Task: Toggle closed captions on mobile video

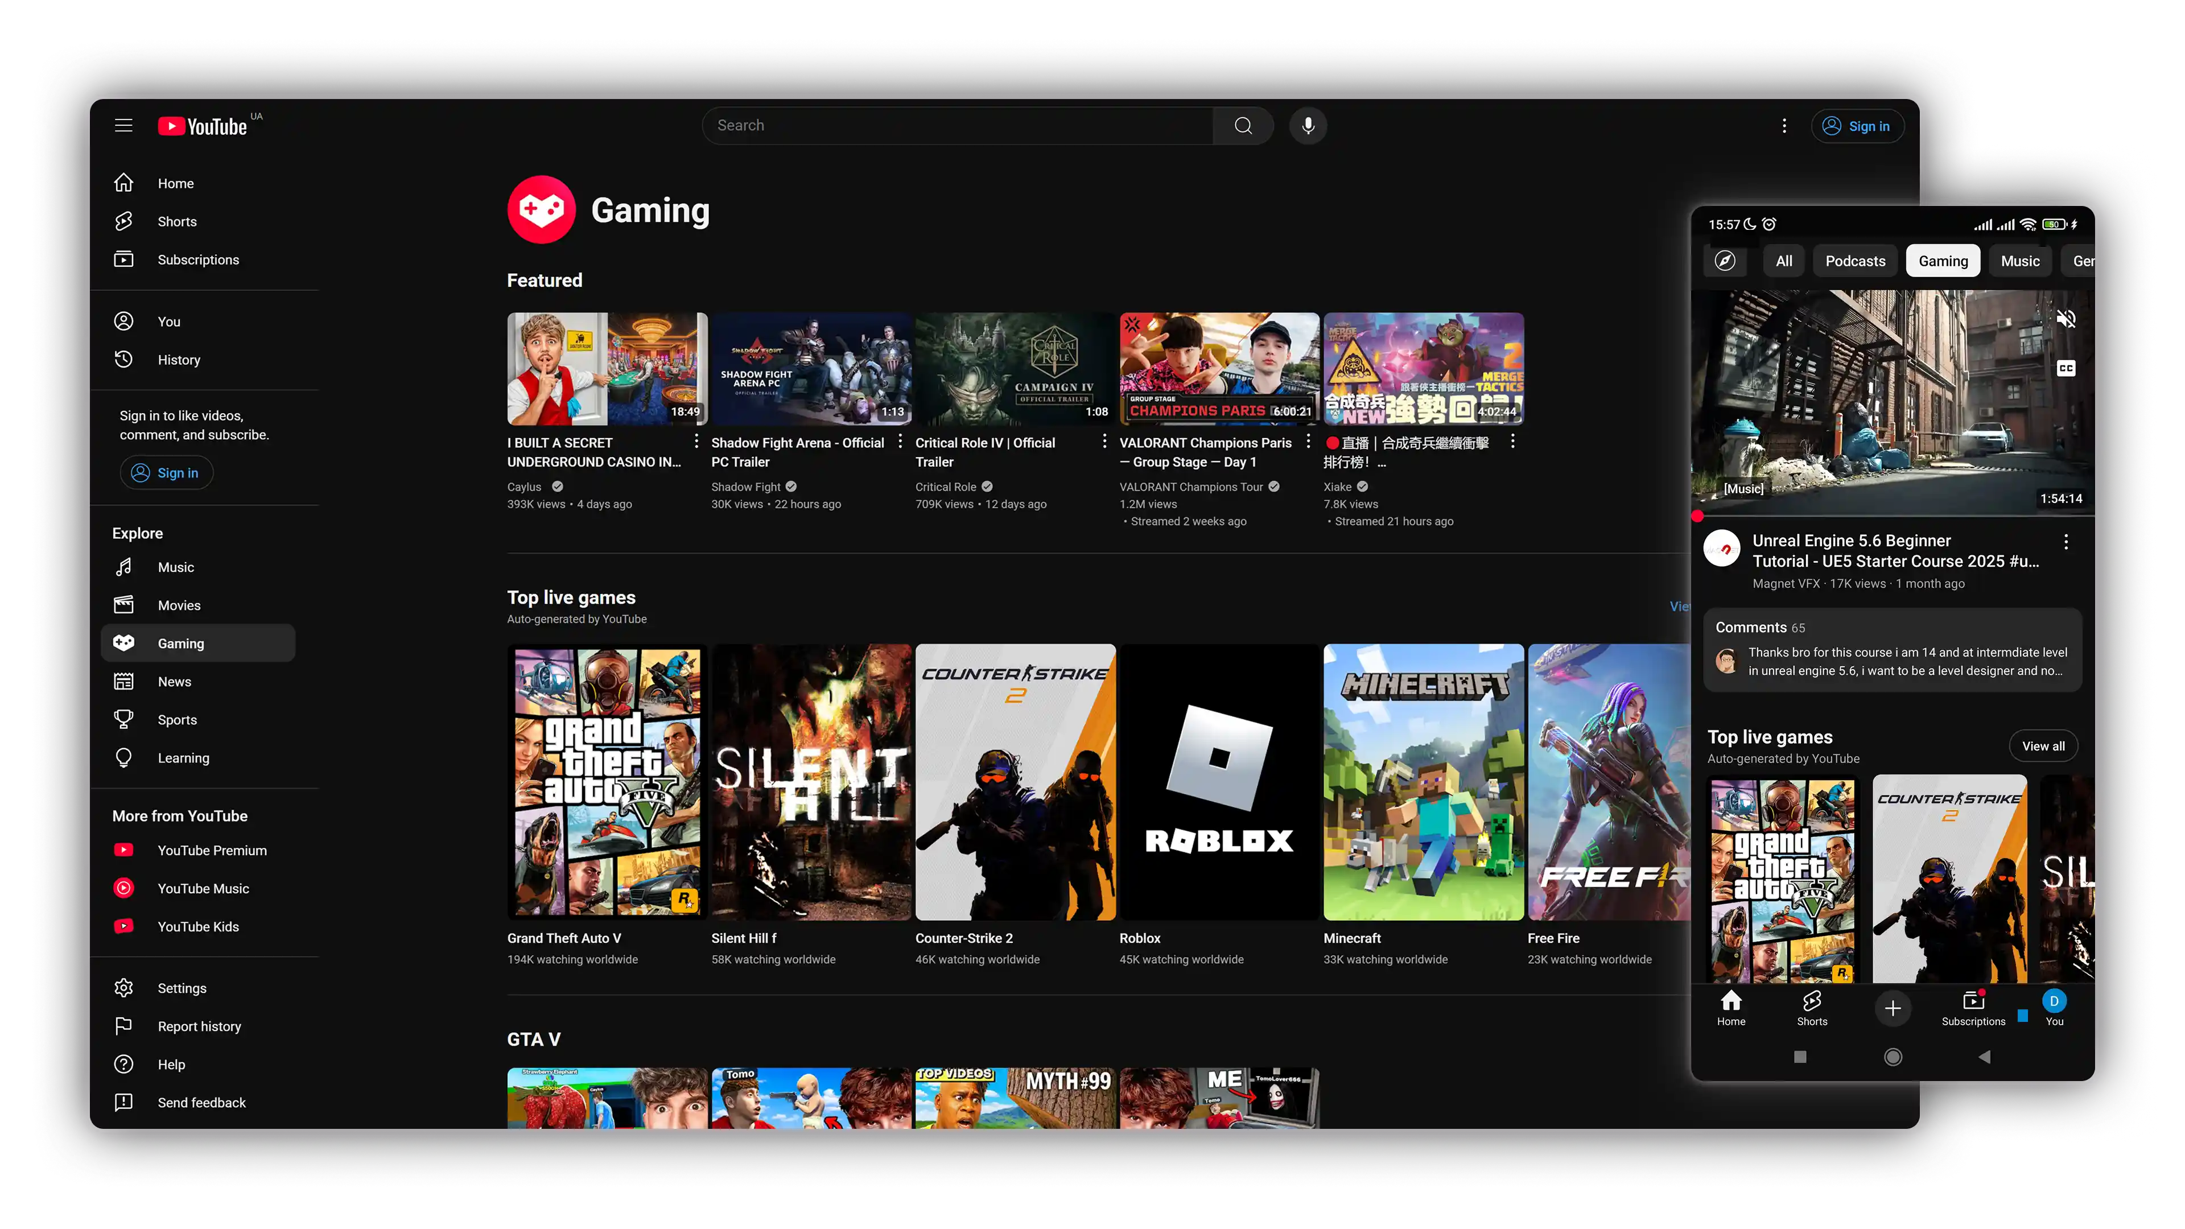Action: coord(2066,368)
